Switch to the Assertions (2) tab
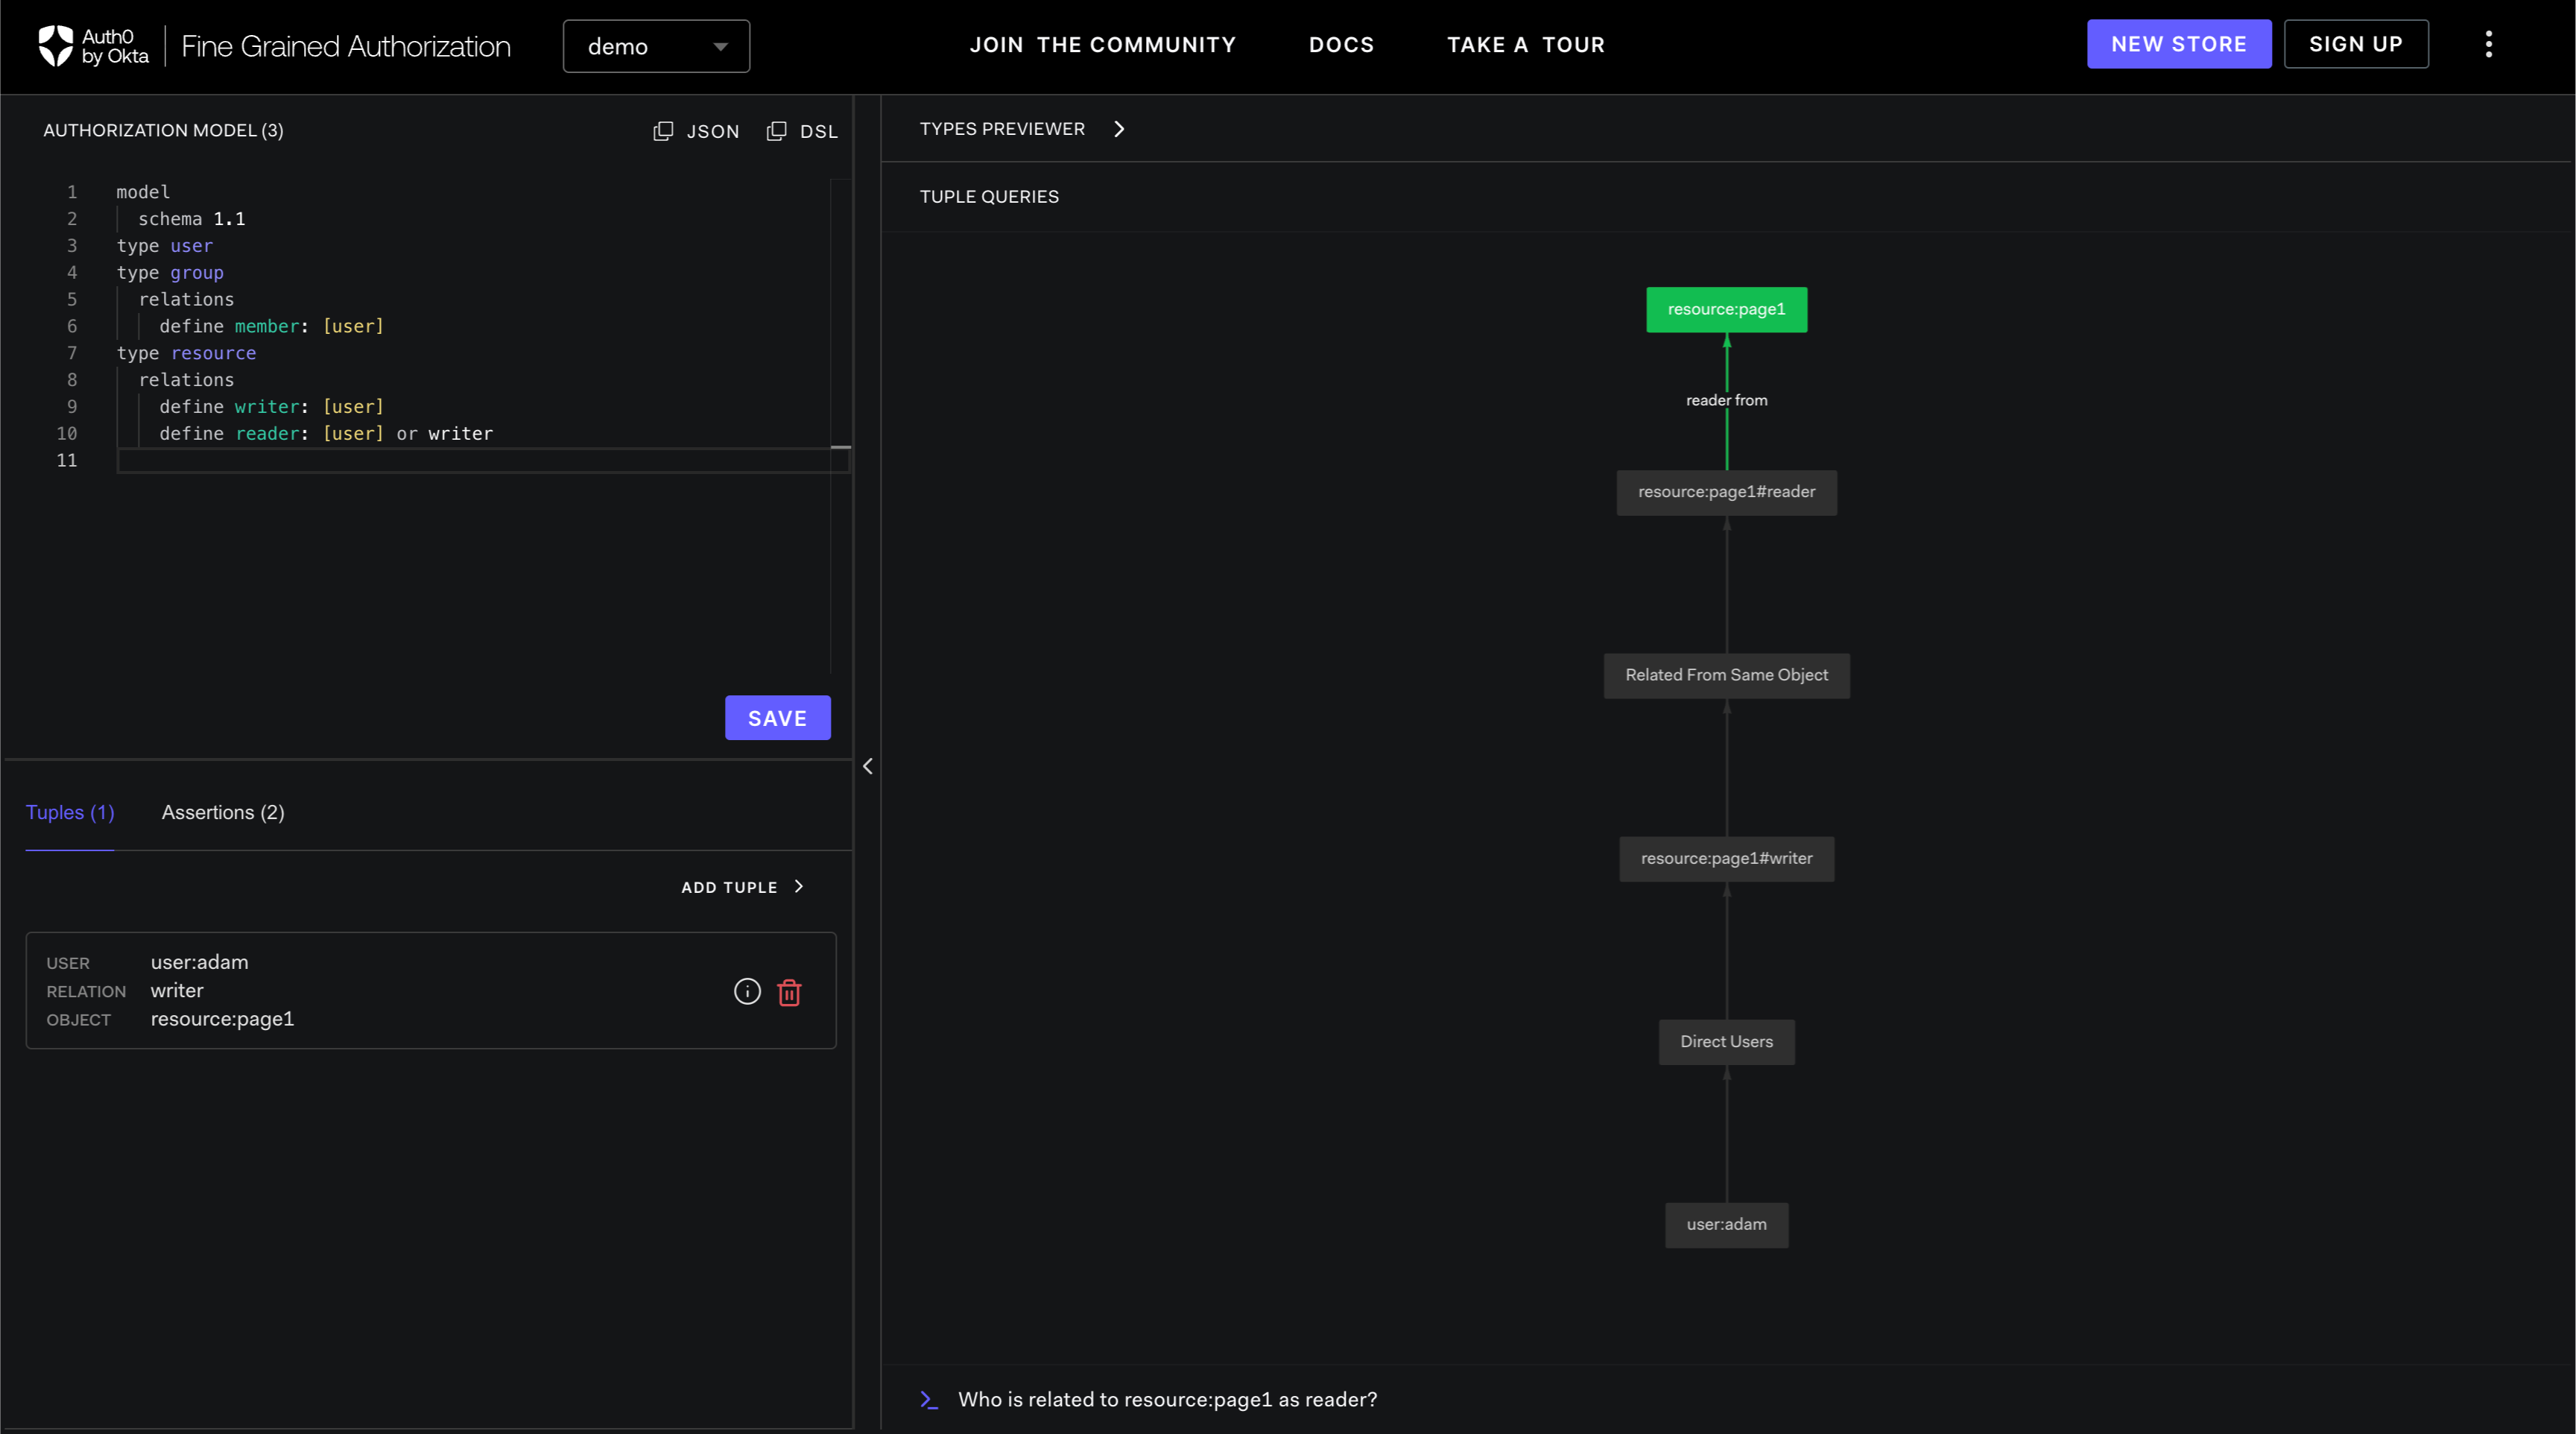2576x1434 pixels. (x=223, y=812)
